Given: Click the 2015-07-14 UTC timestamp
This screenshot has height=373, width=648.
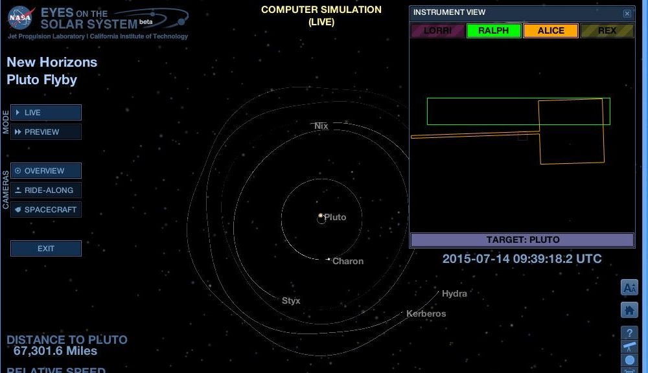Looking at the screenshot, I should (x=522, y=258).
